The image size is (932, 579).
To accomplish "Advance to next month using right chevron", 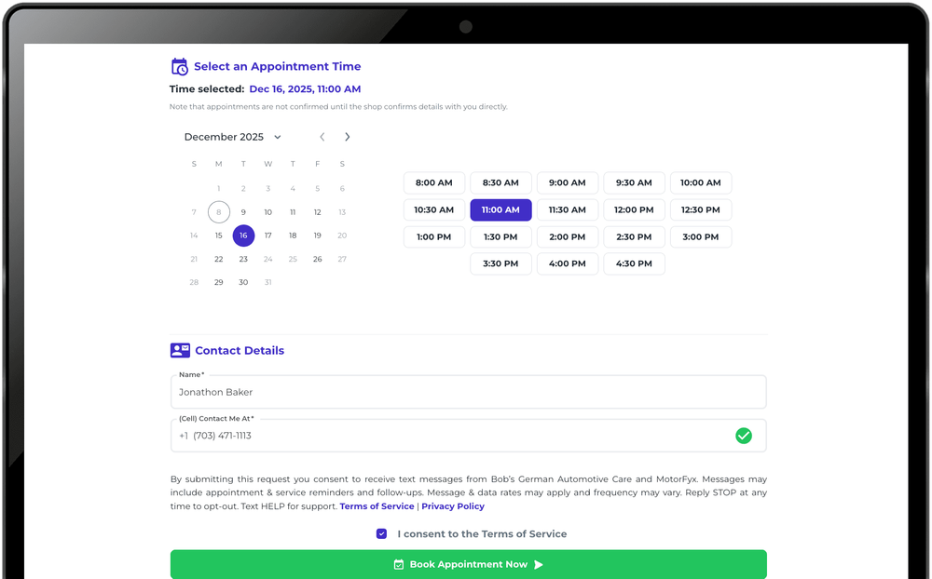I will (x=348, y=137).
